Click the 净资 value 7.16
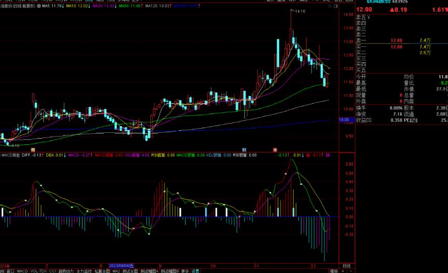Screen dimensions: 448x273 pos(398,114)
